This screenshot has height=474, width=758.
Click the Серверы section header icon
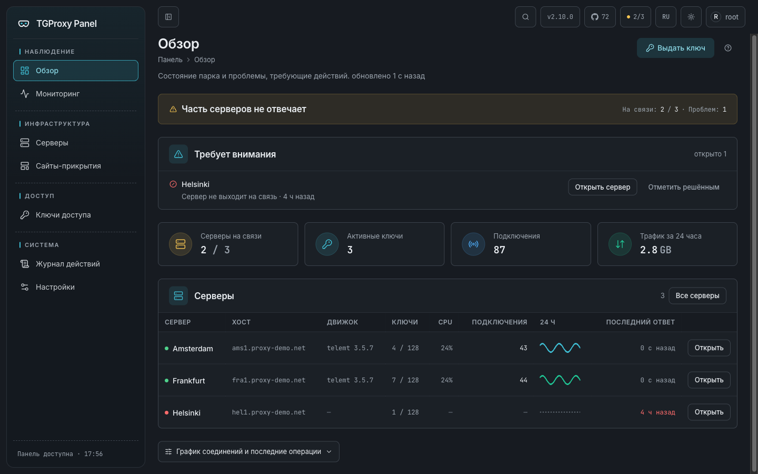[178, 296]
